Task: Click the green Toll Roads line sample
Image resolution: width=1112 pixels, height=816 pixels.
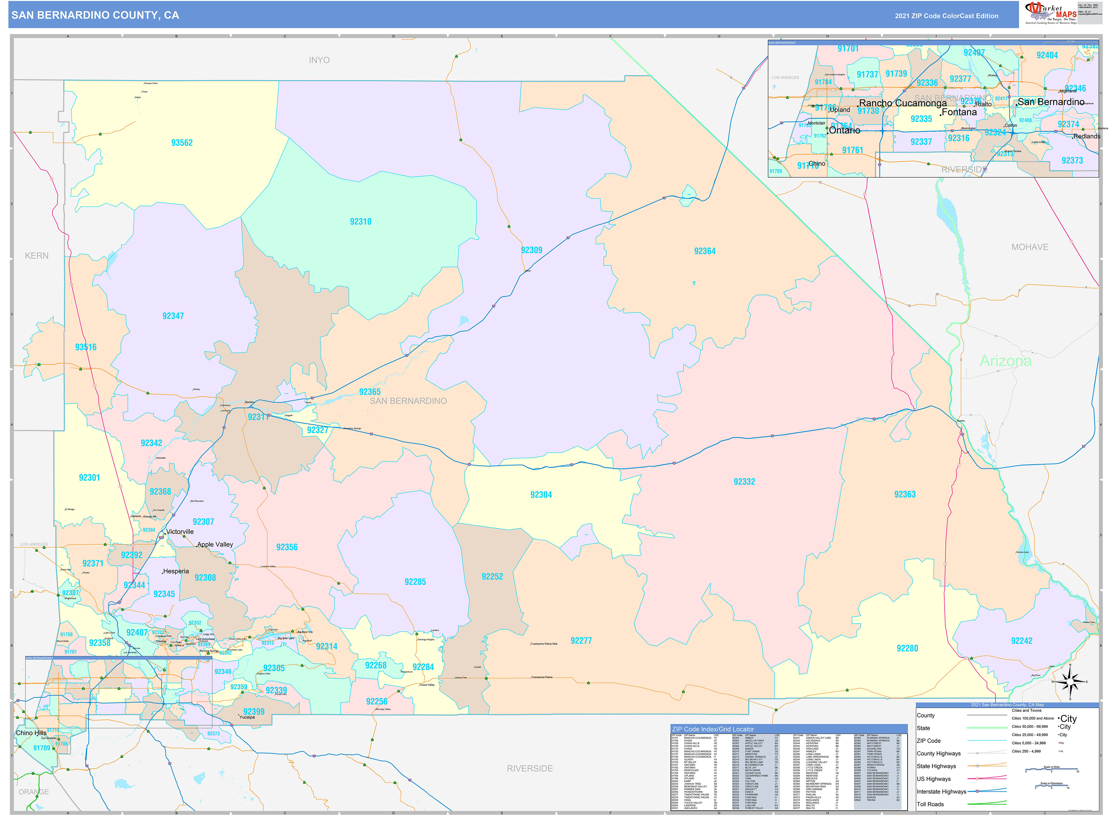Action: point(986,803)
